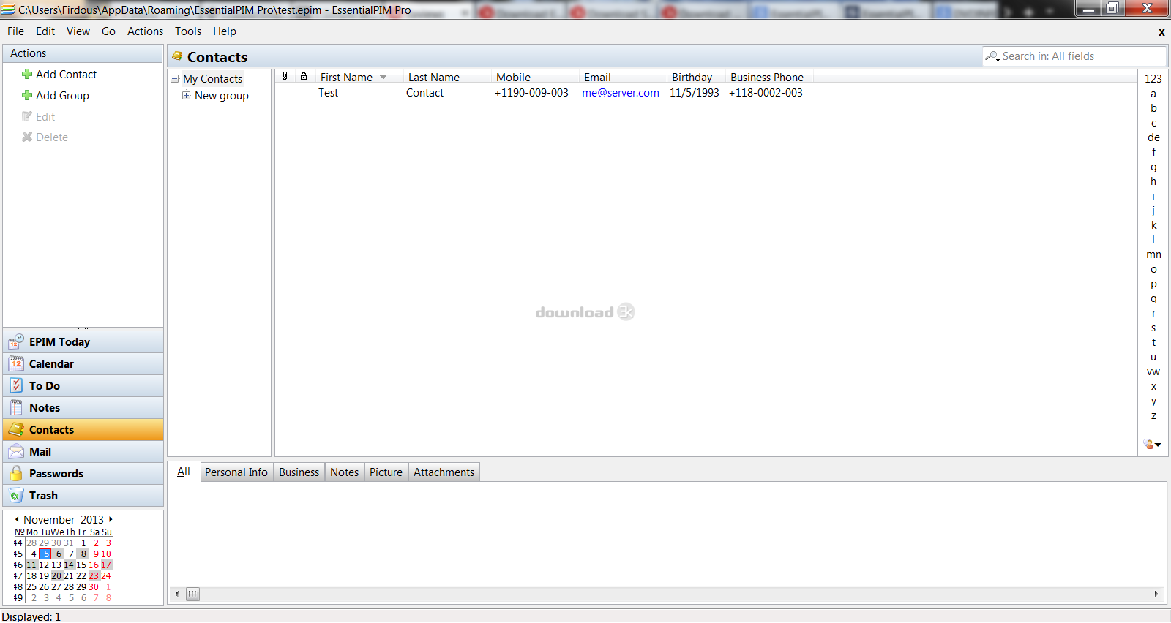Screen dimensions: 1171x623
Task: Click the Add Contact plus icon
Action: point(27,75)
